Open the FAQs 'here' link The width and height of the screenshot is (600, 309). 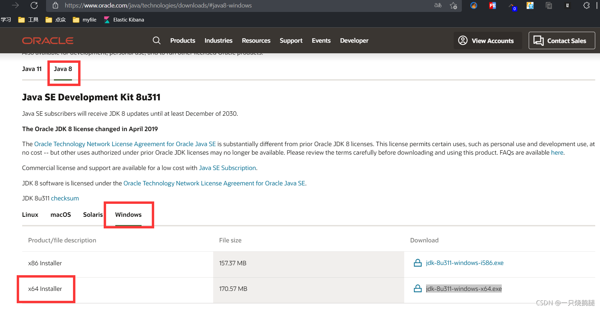pyautogui.click(x=557, y=153)
